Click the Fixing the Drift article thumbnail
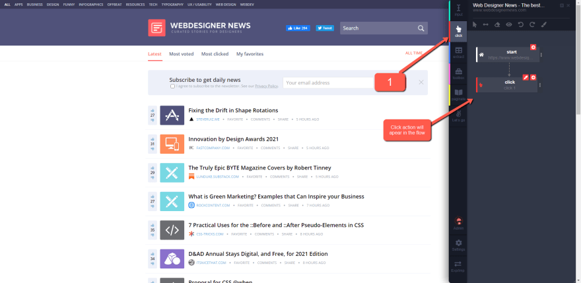 click(x=172, y=115)
